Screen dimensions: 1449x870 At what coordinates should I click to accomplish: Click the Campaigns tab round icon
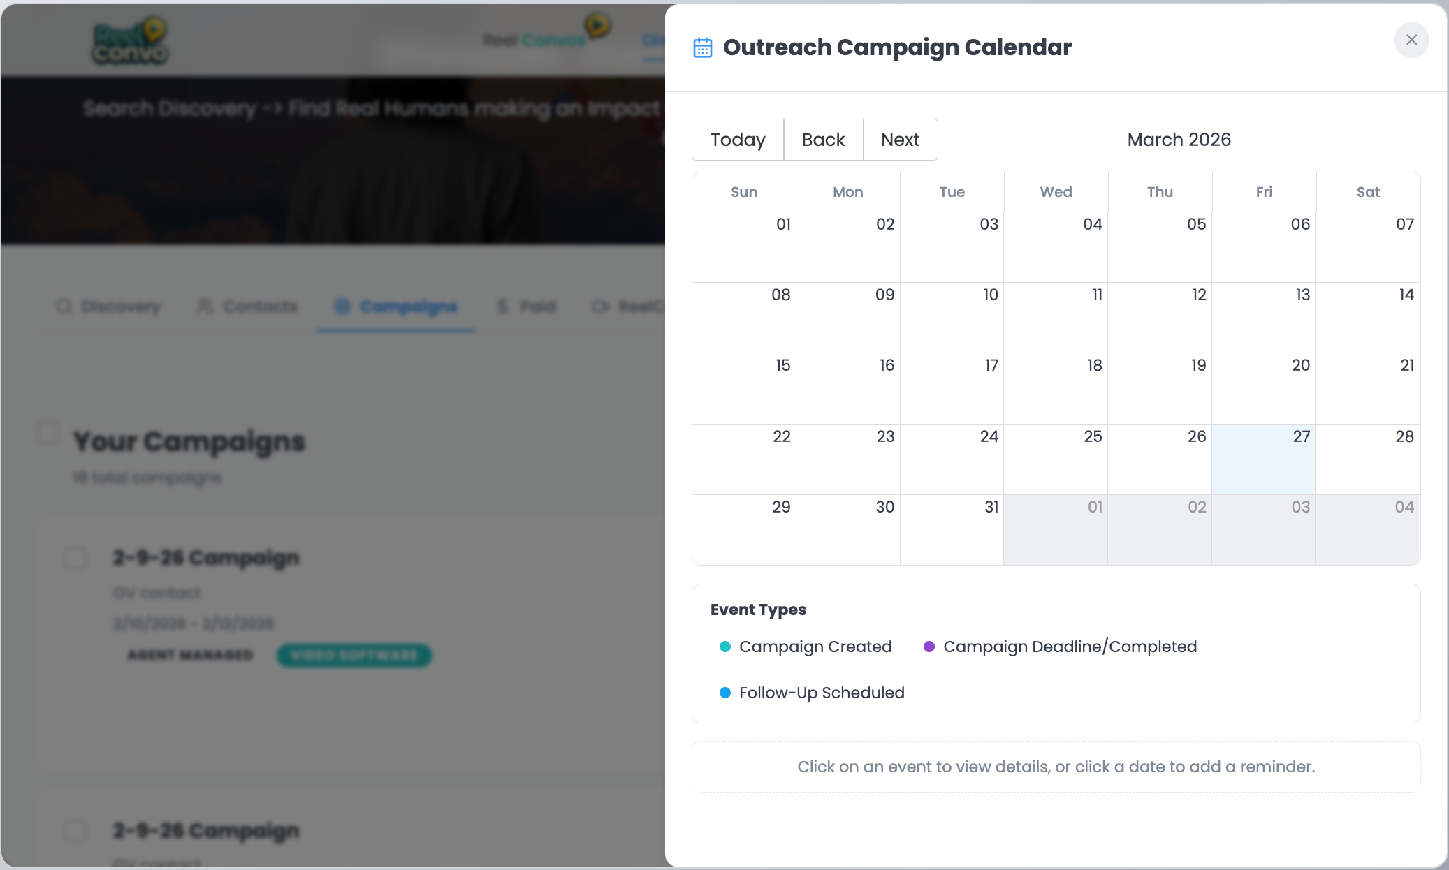pos(342,307)
